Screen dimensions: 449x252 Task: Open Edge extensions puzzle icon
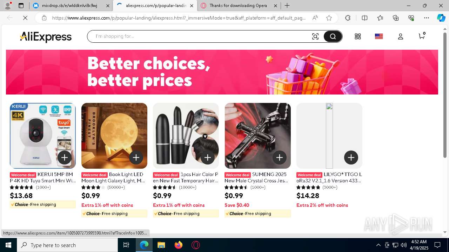click(348, 18)
